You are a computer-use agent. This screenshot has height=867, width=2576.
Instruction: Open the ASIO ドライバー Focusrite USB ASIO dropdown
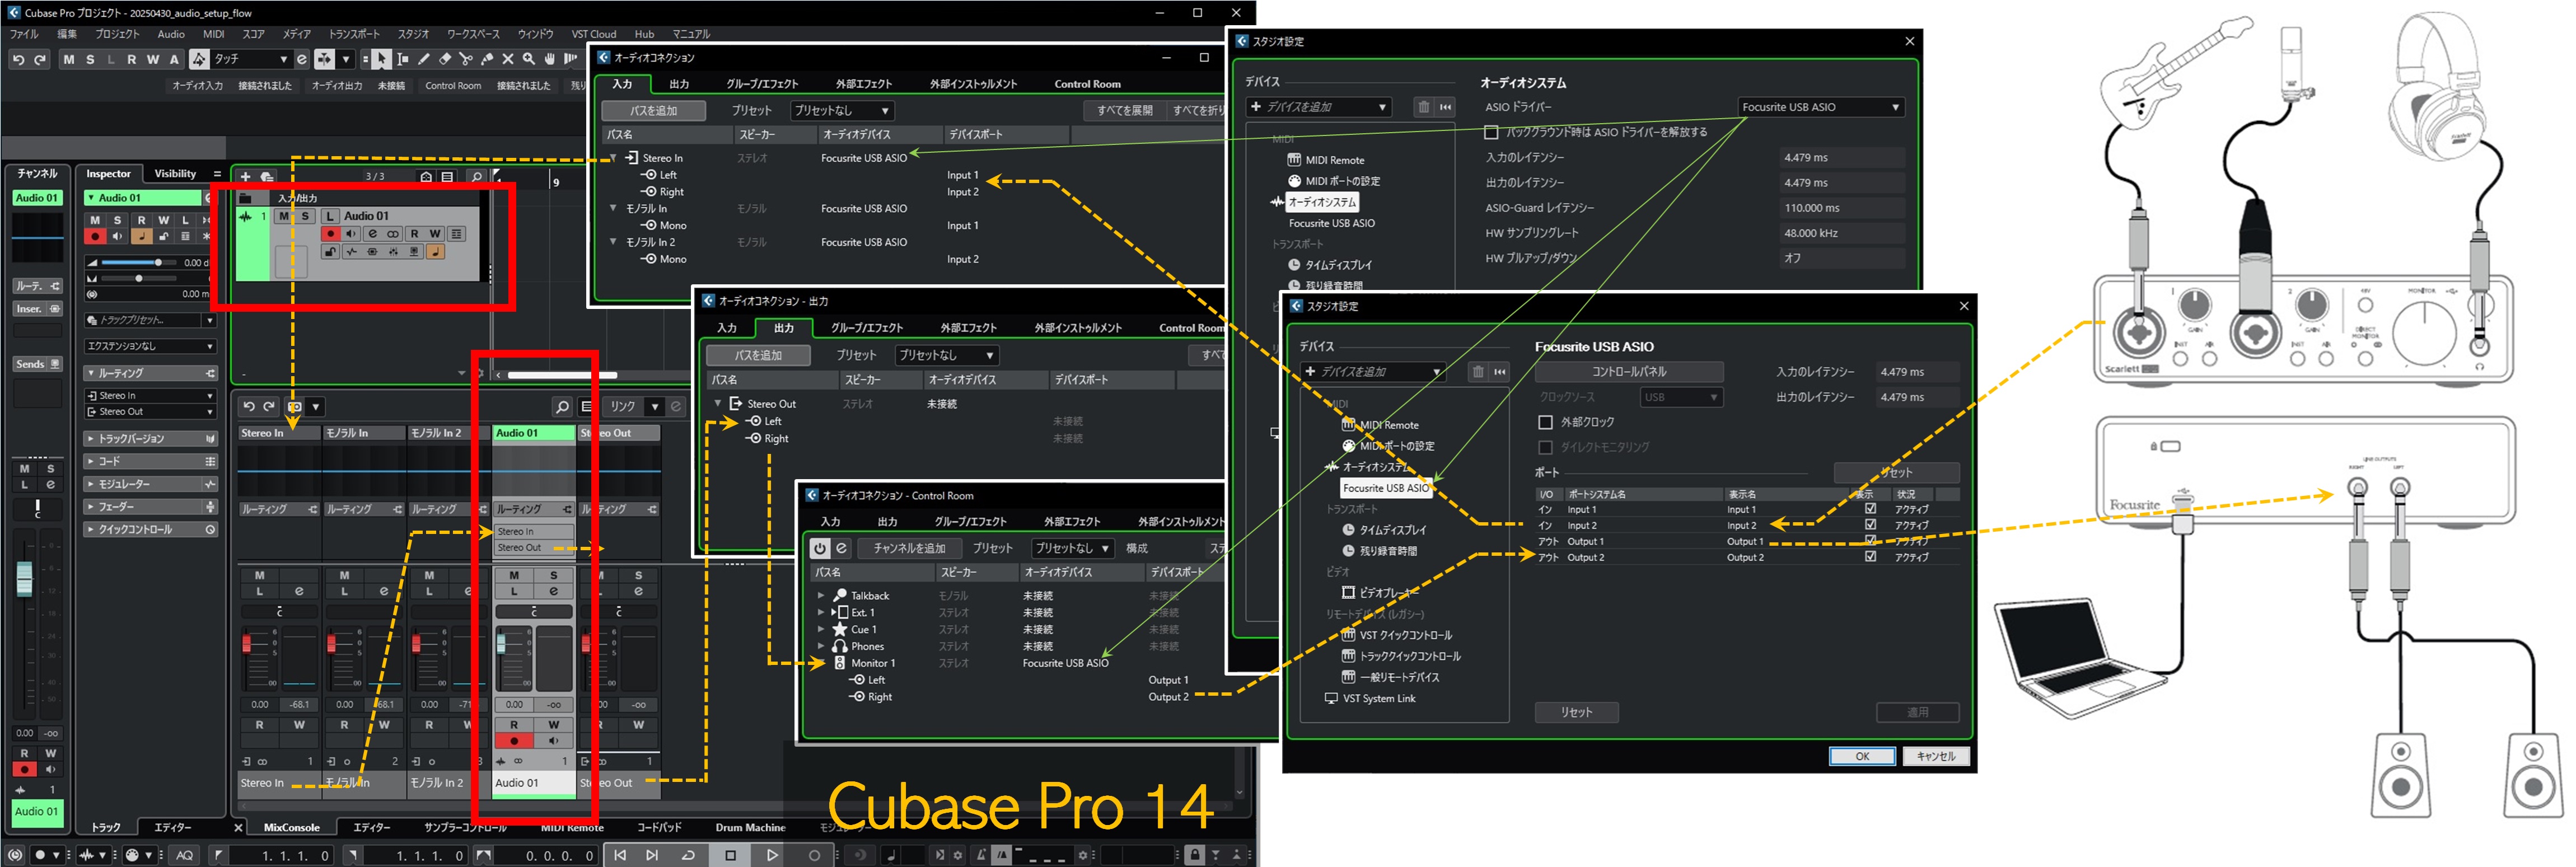[1820, 107]
